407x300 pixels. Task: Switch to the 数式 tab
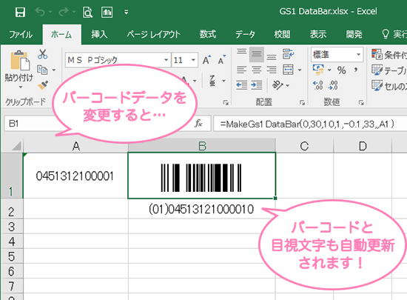click(x=208, y=34)
